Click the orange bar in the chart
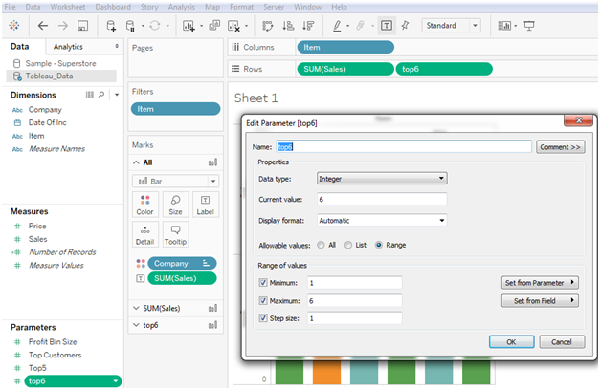600x390 pixels. coord(326,371)
